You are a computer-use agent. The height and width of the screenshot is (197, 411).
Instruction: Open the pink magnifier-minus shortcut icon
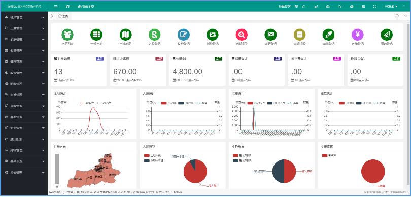coord(242,35)
